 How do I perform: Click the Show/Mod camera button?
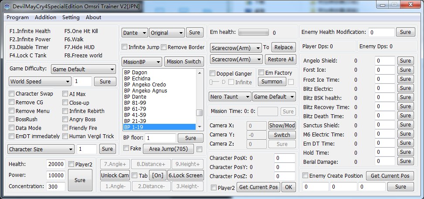tap(282, 126)
